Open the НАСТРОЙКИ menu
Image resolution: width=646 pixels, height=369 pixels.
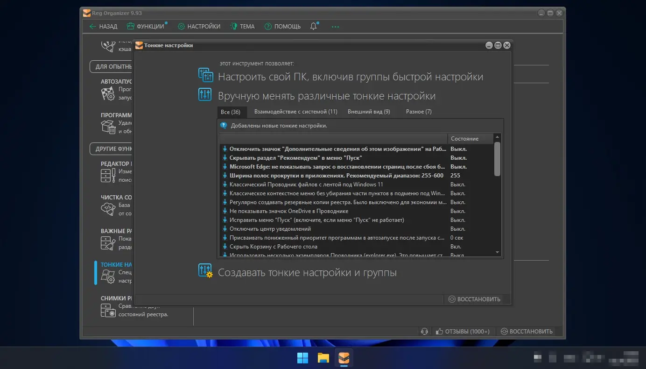tap(199, 27)
